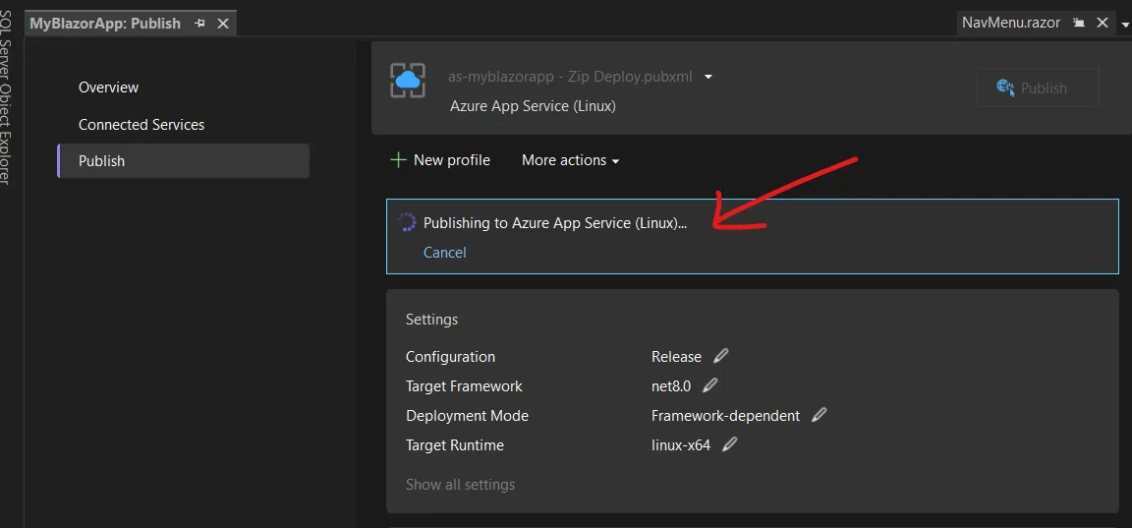
Task: Click the Deployment Mode label
Action: click(x=467, y=416)
